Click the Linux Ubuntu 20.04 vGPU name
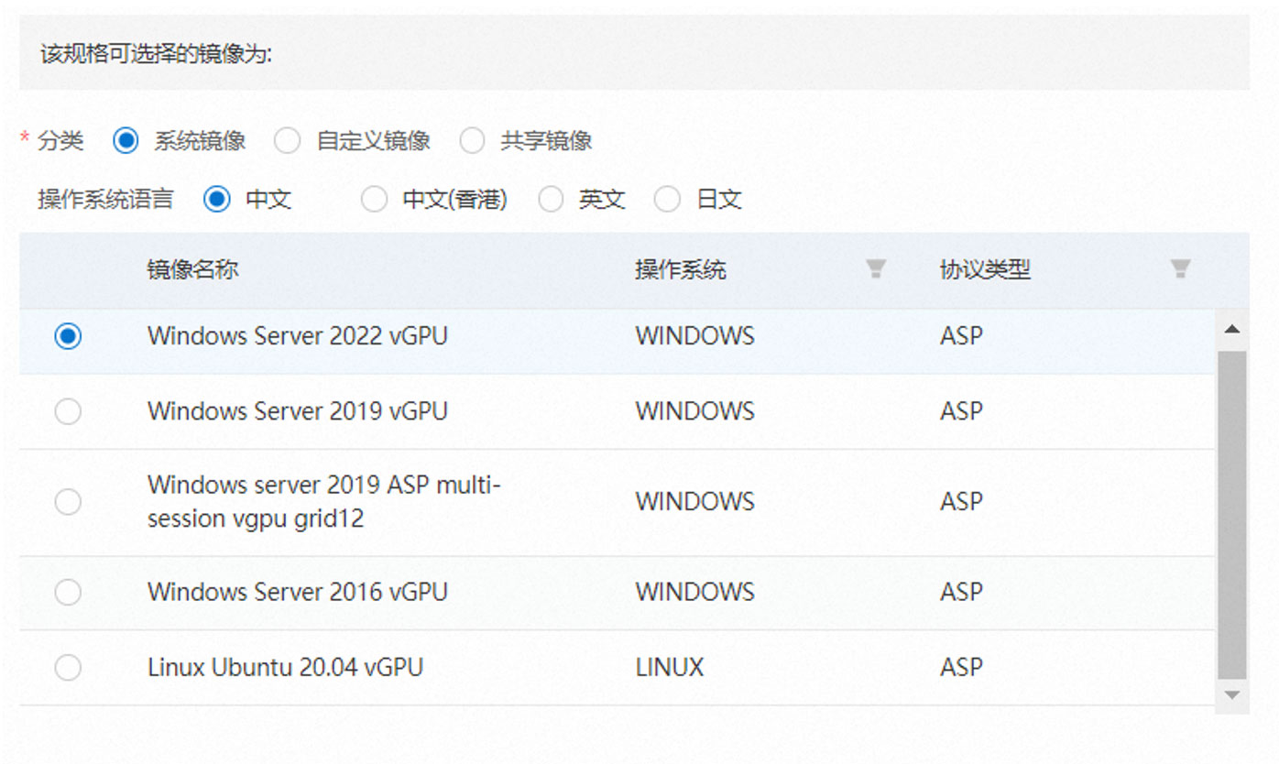The height and width of the screenshot is (764, 1279). tap(286, 667)
